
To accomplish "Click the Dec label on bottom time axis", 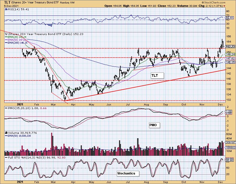I will click(220, 182).
